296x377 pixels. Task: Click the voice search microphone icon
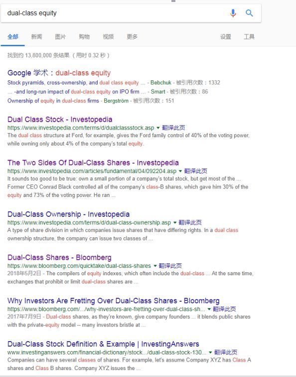(x=233, y=13)
